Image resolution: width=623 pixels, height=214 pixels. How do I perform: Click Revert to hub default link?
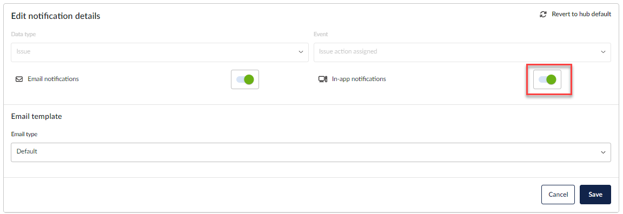click(x=581, y=14)
